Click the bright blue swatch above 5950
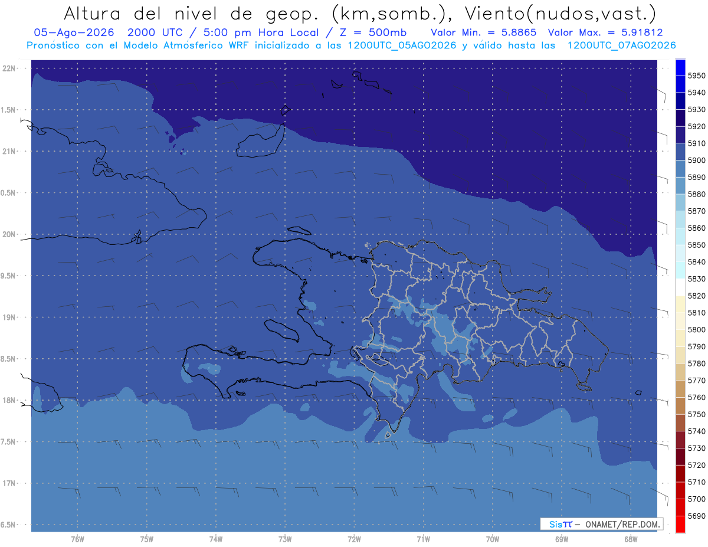The height and width of the screenshot is (547, 708). click(x=680, y=67)
